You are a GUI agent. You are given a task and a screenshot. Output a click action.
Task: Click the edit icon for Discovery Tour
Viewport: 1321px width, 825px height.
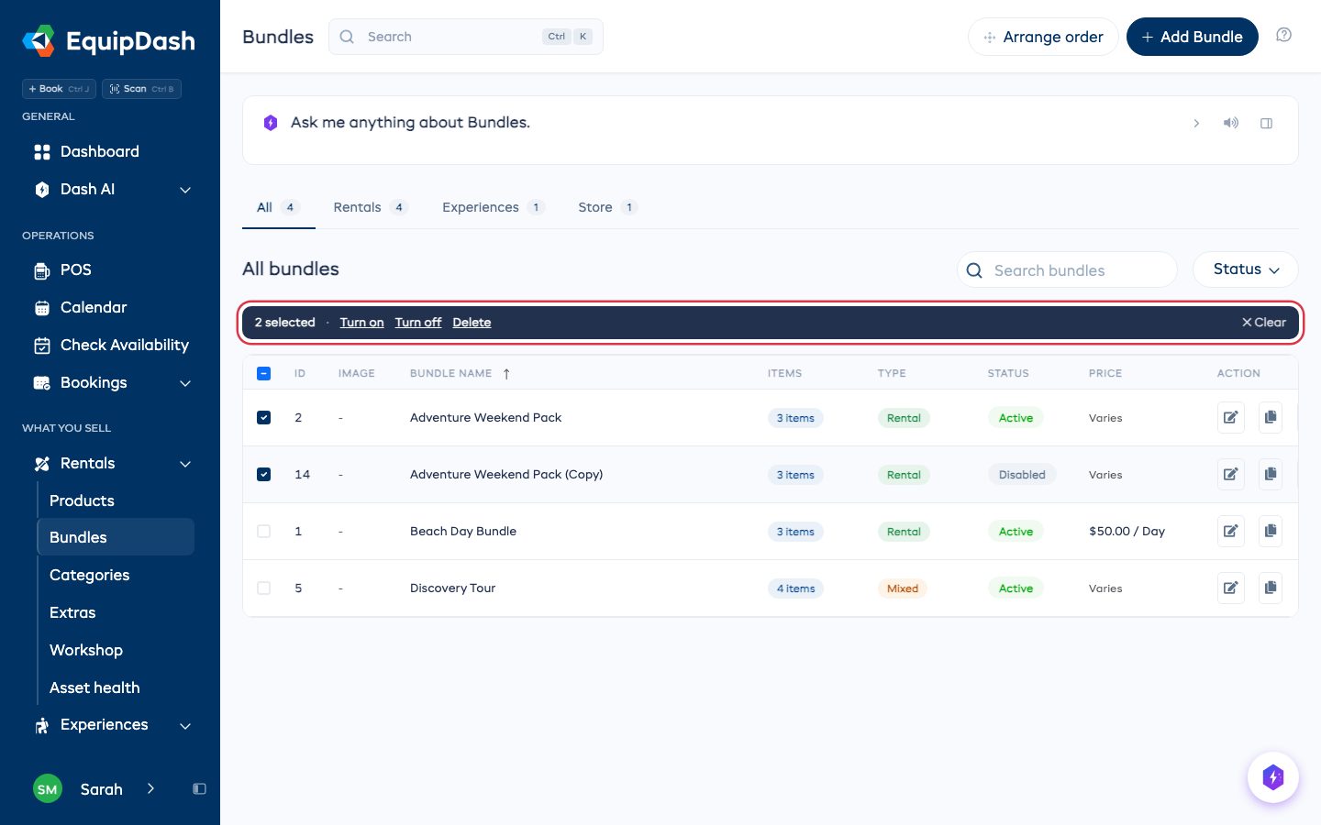tap(1231, 588)
